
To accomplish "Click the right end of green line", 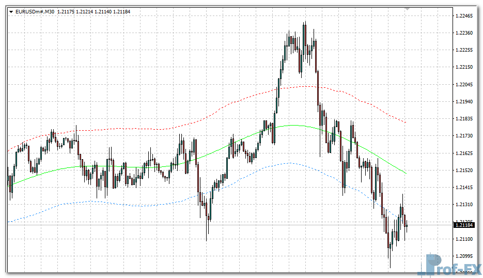I will (x=406, y=173).
